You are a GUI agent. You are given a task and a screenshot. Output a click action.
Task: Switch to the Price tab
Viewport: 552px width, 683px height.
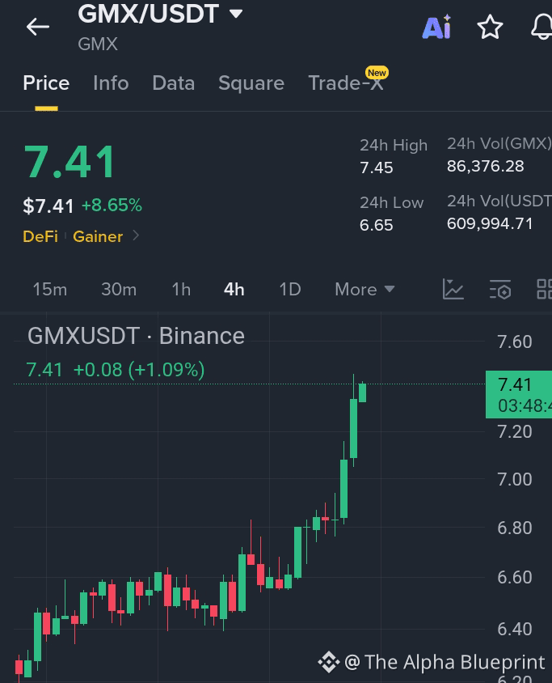tap(46, 83)
